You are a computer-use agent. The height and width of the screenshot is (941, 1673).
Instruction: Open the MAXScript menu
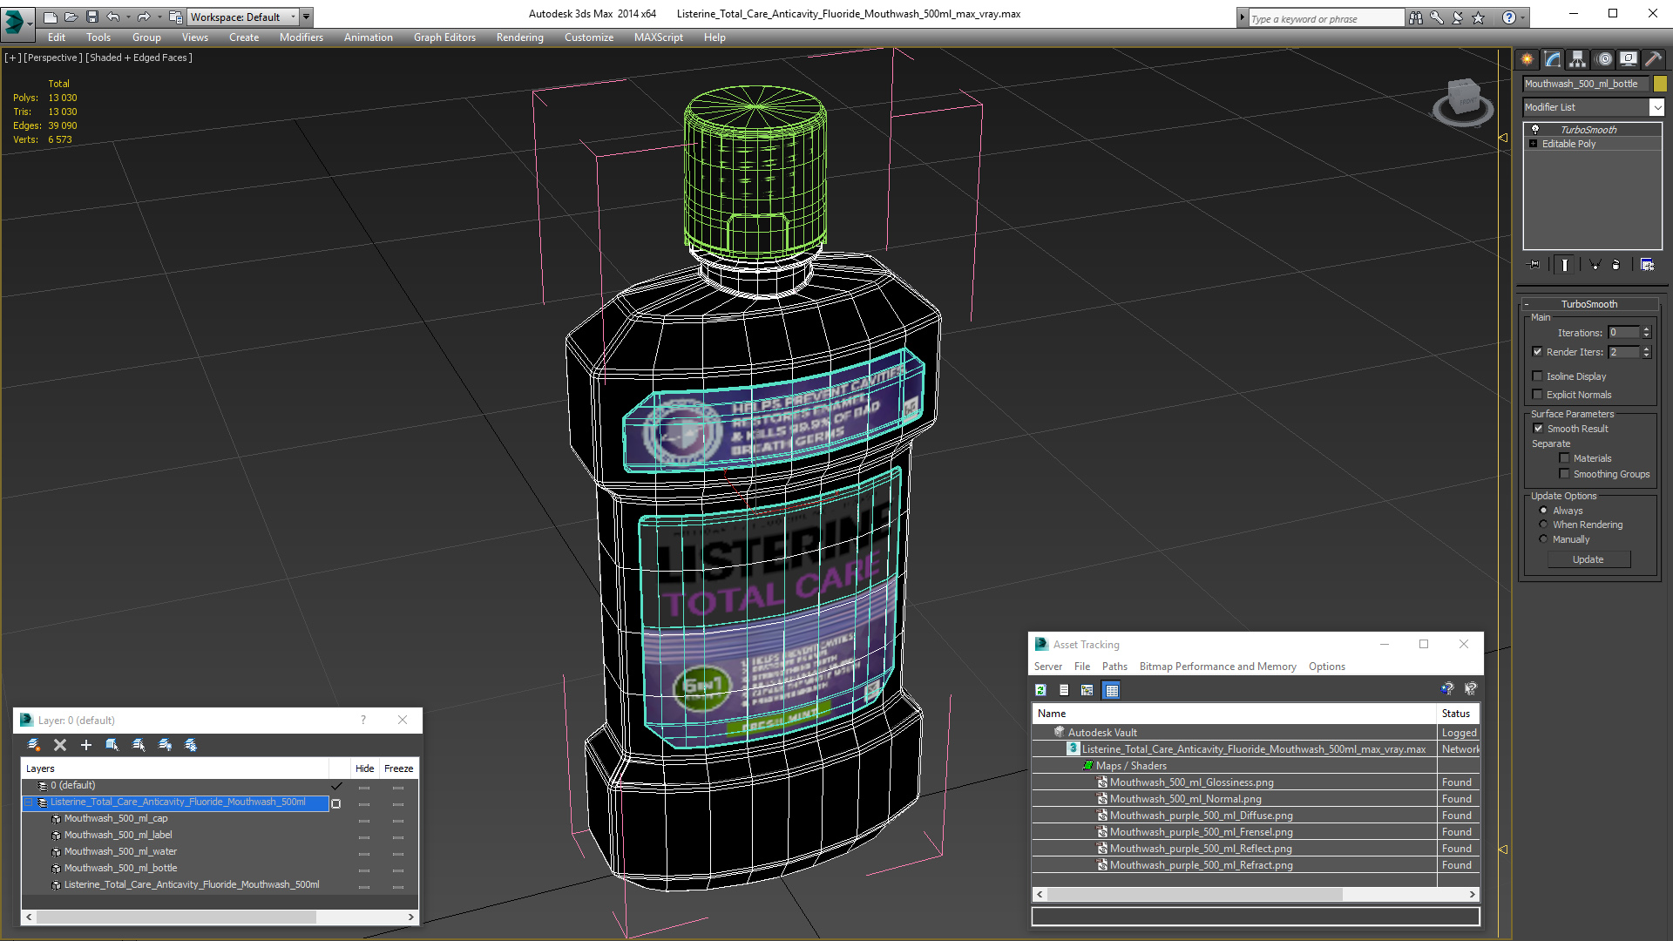659,37
